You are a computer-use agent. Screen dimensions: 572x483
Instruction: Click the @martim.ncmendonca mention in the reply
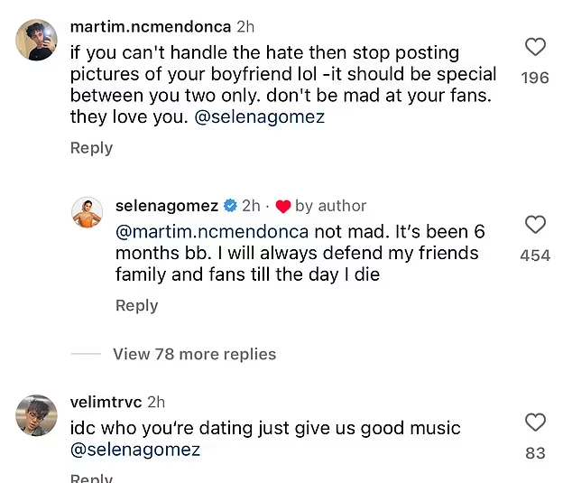coord(212,231)
